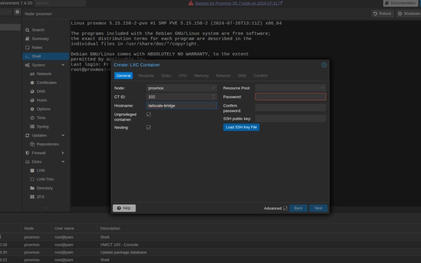
Task: Select the 'Update package database' task row
Action: (210, 252)
